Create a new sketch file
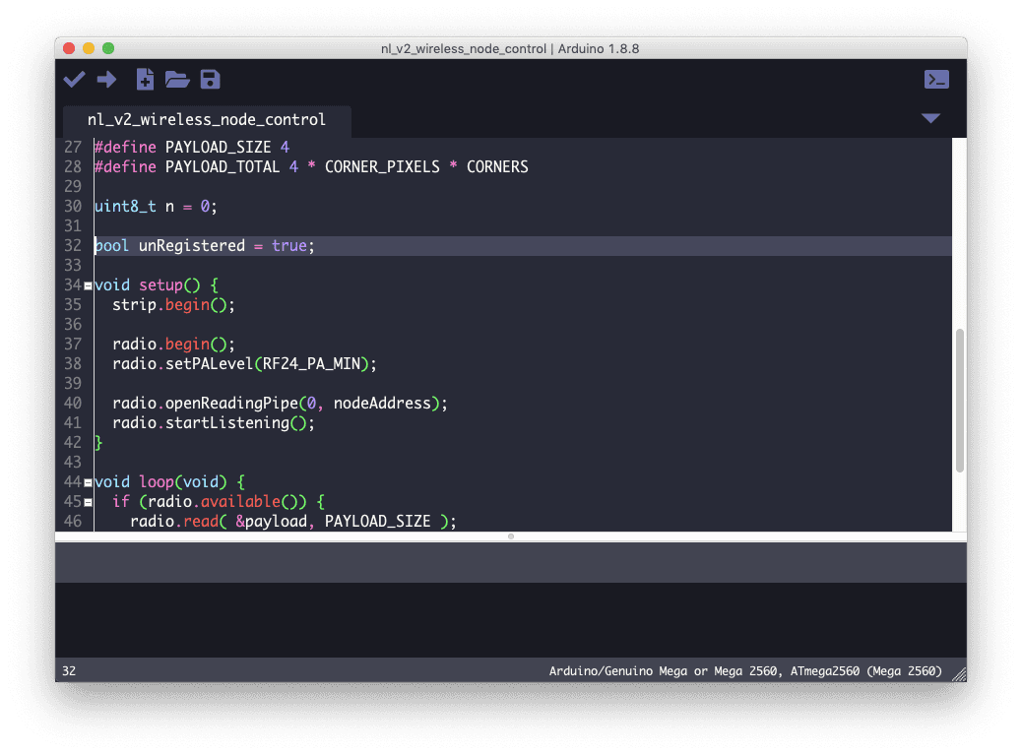Screen dimensions: 1022x755 (x=145, y=80)
